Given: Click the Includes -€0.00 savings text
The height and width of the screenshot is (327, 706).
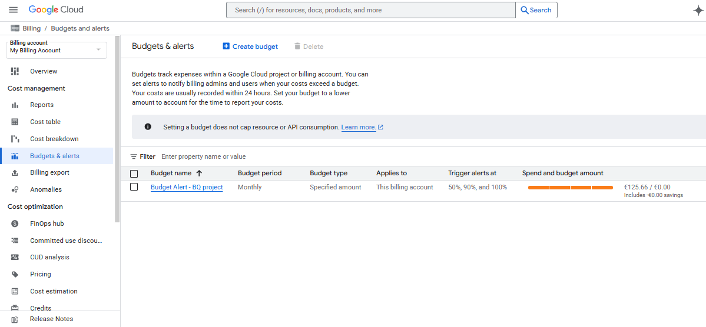Looking at the screenshot, I should 654,195.
